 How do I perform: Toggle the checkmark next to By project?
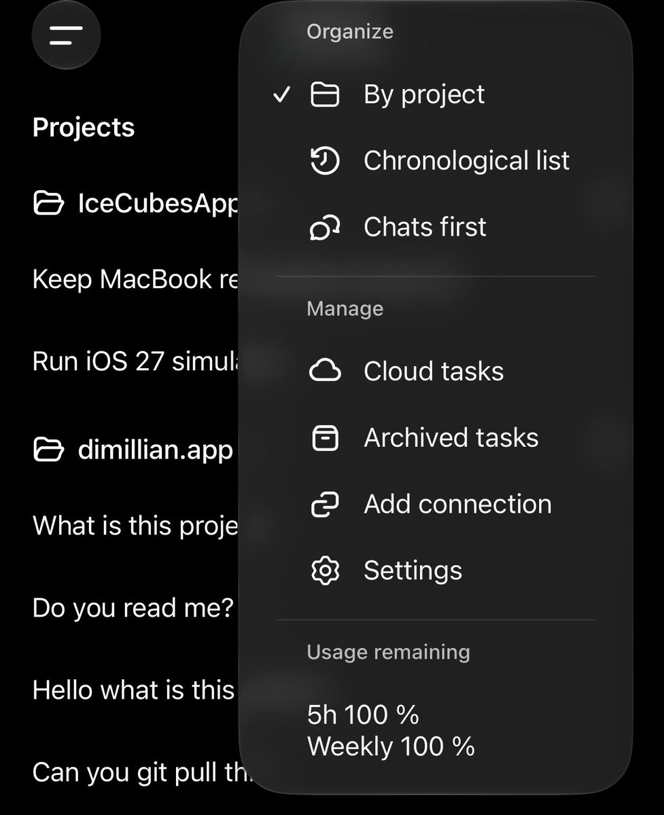281,94
